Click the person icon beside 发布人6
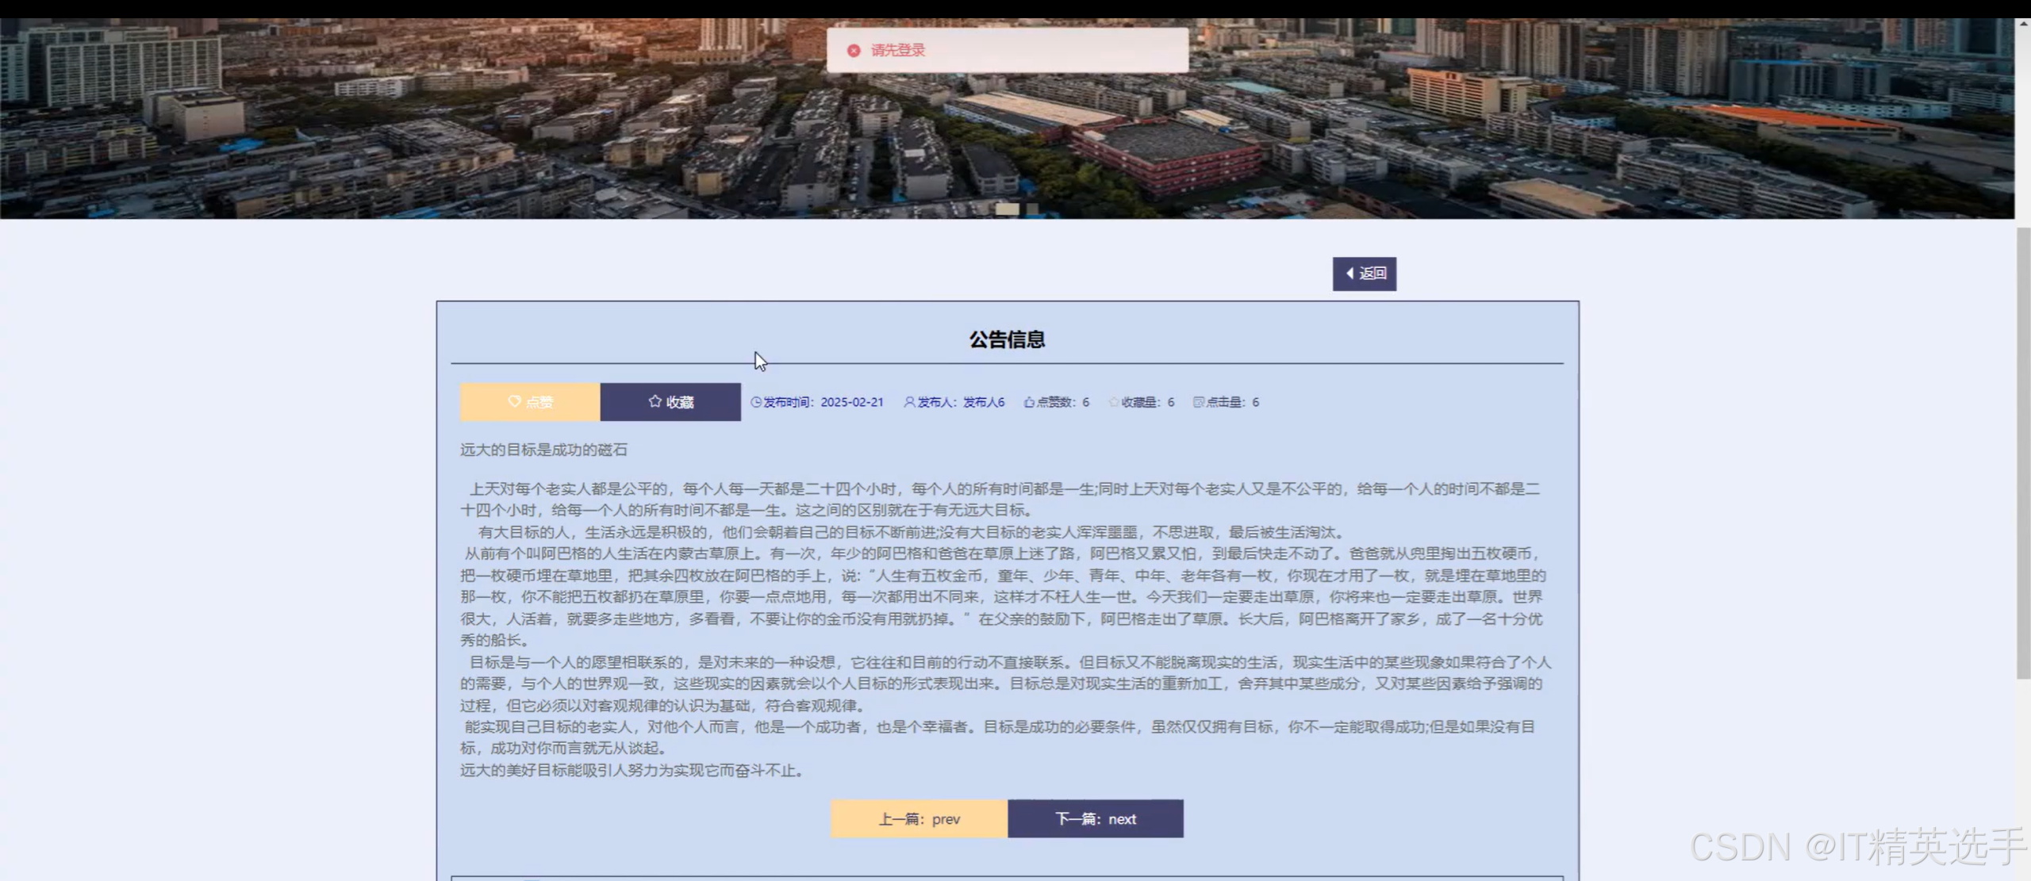This screenshot has height=881, width=2031. (x=909, y=401)
